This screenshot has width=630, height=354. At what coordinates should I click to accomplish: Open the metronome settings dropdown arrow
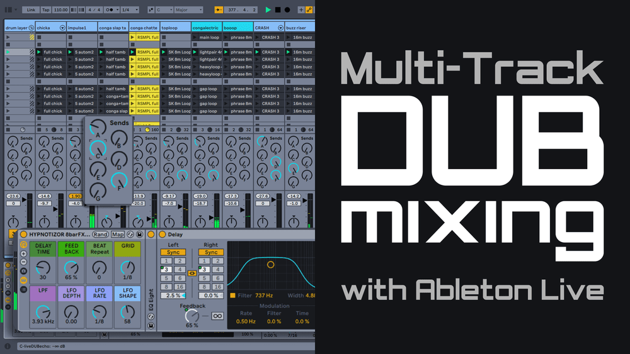pyautogui.click(x=117, y=9)
